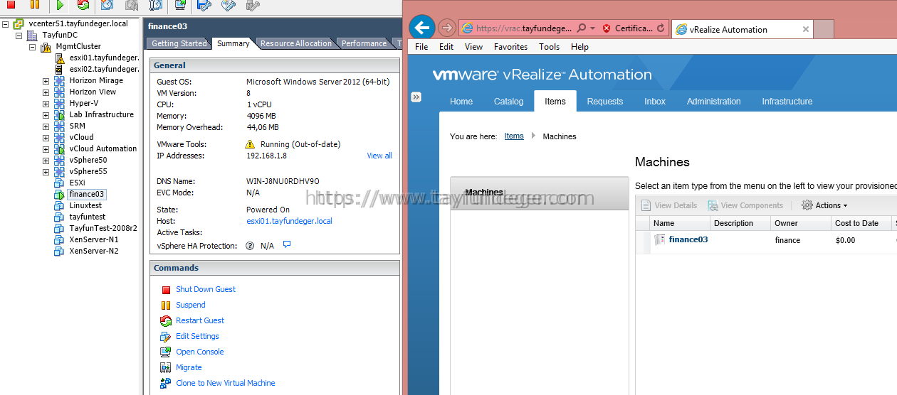Click the View all IP addresses link

[x=379, y=156]
